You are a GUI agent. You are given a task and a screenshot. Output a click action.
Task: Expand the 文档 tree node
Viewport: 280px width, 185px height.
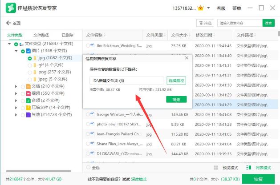(16, 87)
